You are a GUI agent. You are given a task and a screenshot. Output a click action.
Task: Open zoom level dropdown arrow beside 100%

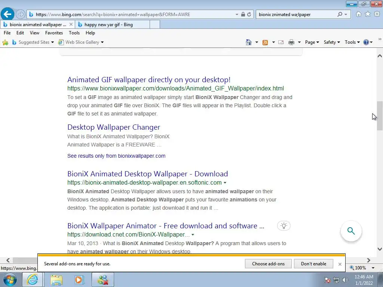[373, 268]
